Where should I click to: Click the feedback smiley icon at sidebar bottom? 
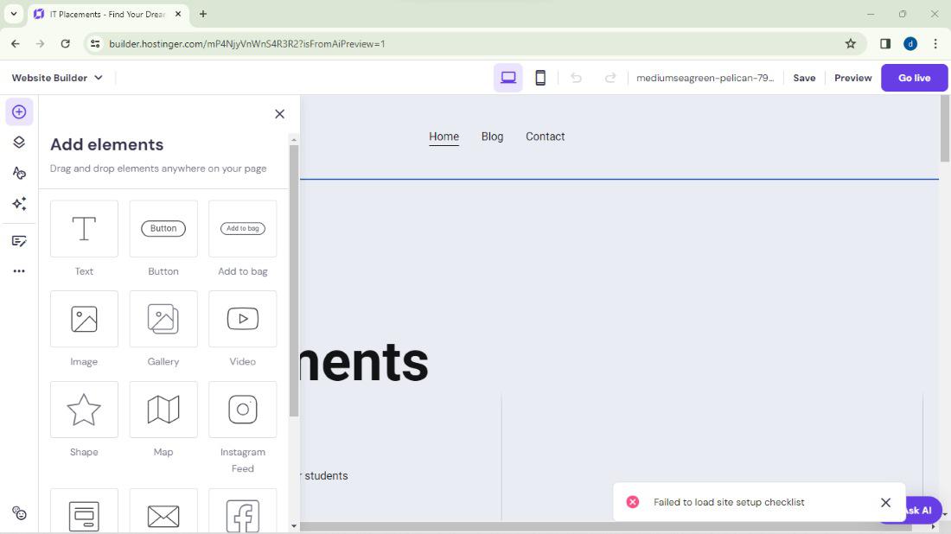[x=19, y=513]
